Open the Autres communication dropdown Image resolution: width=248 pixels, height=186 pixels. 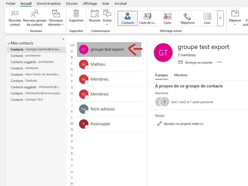click(x=107, y=18)
